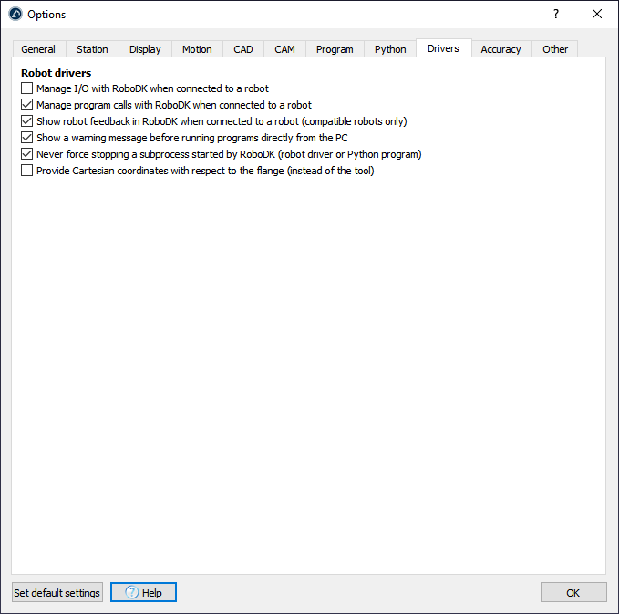
Task: Toggle Never force stopping a subprocess checkbox
Action: [26, 154]
